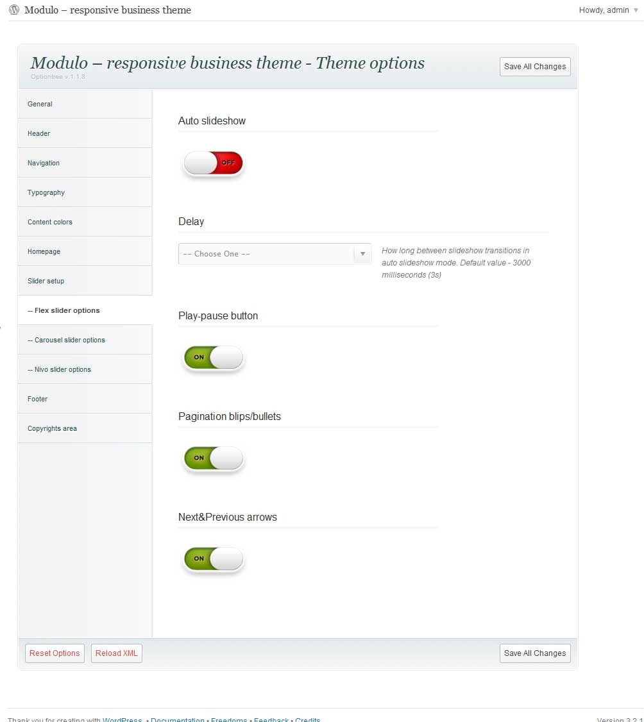Click the Pagination blips/bullets heading

[x=230, y=417]
